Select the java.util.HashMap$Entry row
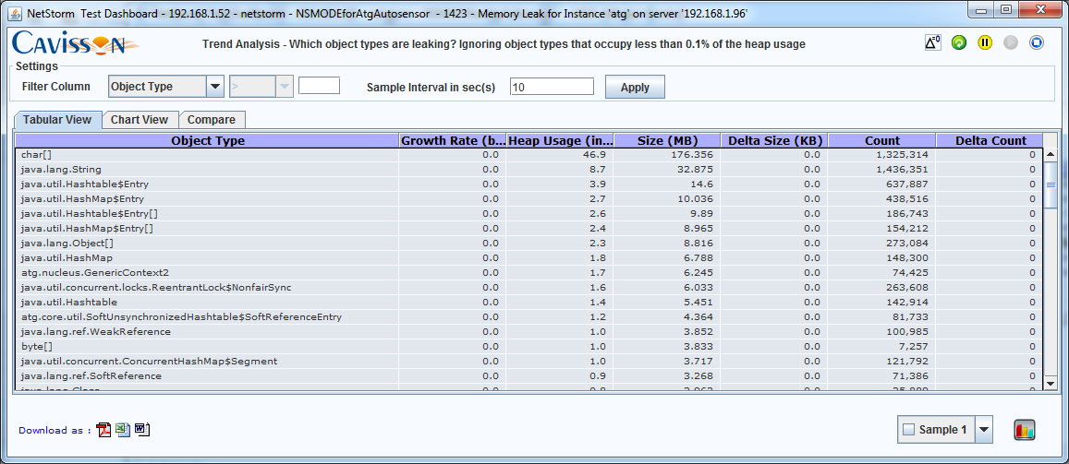 click(x=529, y=198)
